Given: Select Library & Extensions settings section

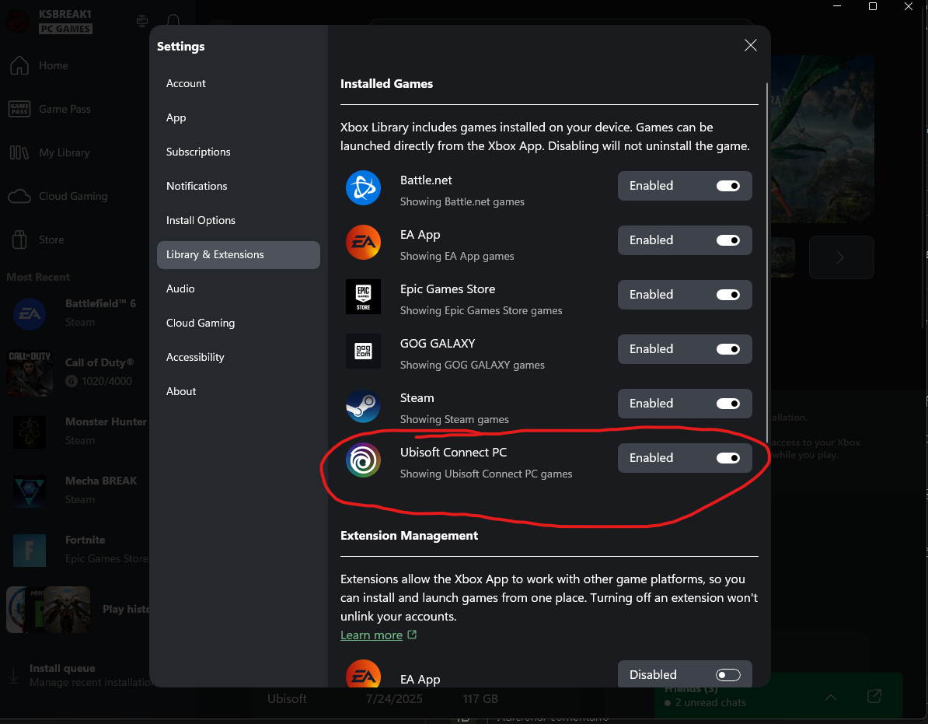Looking at the screenshot, I should coord(238,255).
